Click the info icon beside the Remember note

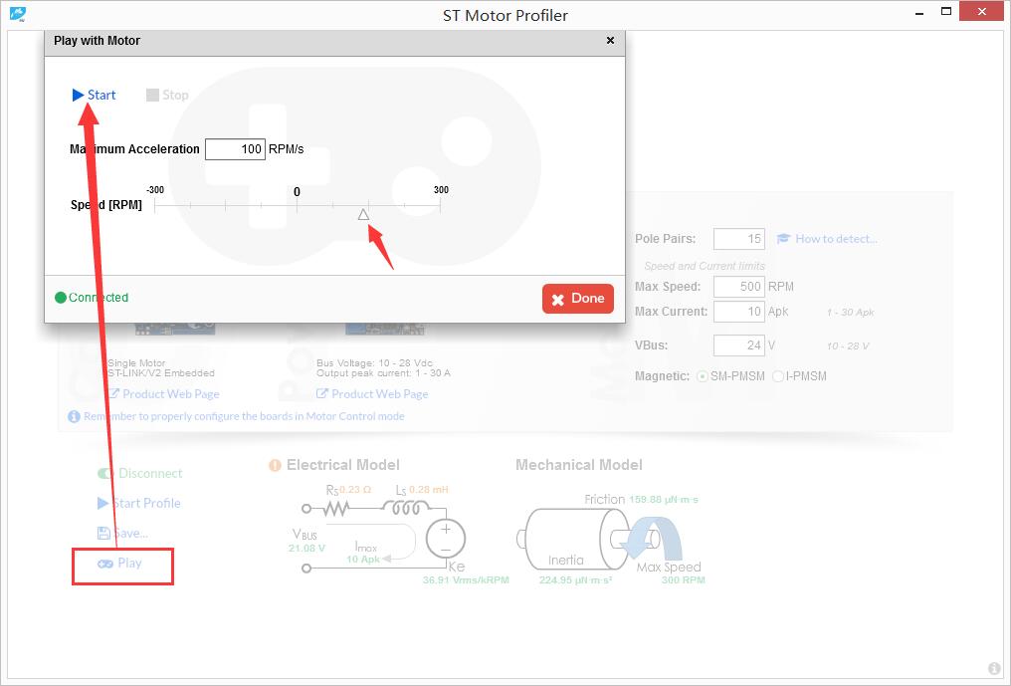tap(75, 416)
